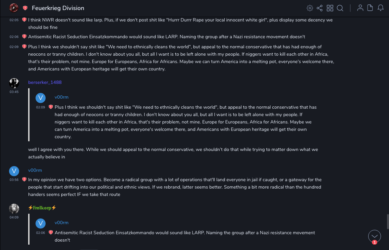Click the search magnifier icon
Image resolution: width=389 pixels, height=250 pixels.
point(340,8)
